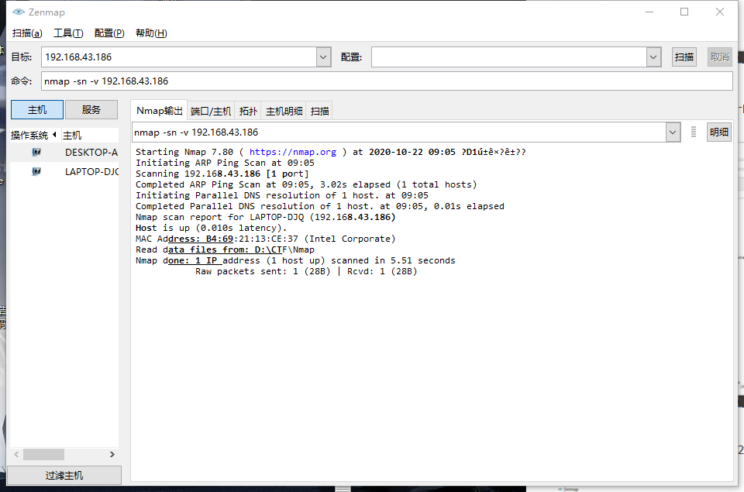Click the scan selector showing nmap -sn -v 192.168.43.186

[x=399, y=132]
